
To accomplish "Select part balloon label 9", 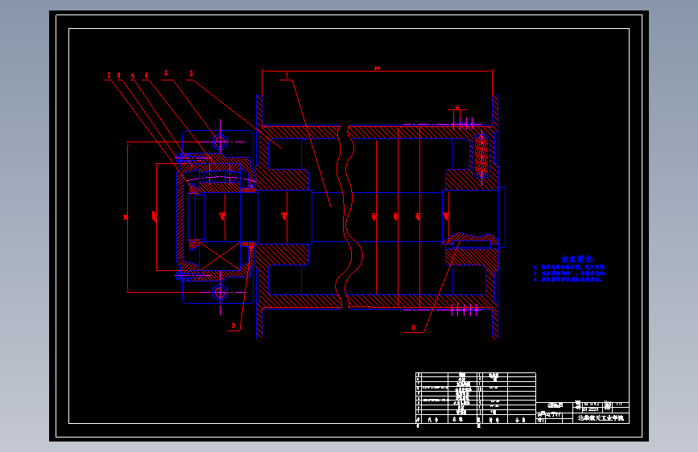I will [x=233, y=326].
